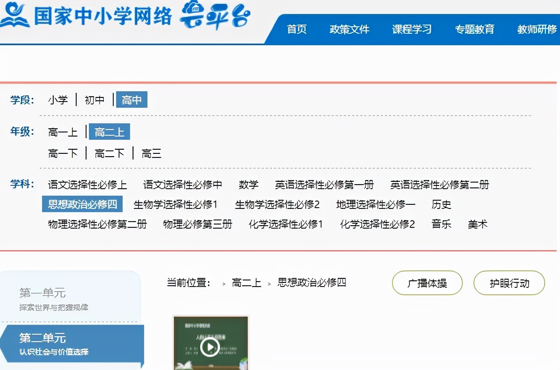560x370 pixels.
Task: Switch to 课程学习 in the top menu
Action: [411, 29]
